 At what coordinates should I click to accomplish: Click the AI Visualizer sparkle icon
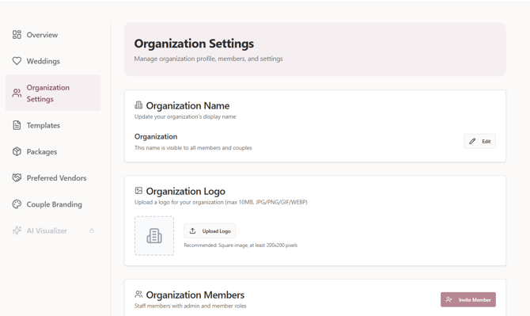click(x=17, y=230)
